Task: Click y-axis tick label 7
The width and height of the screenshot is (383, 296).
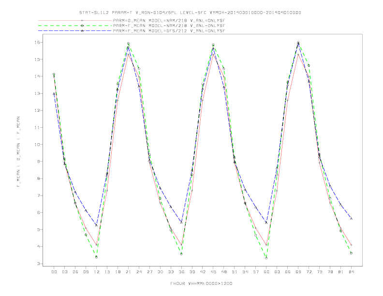Action: pyautogui.click(x=39, y=195)
